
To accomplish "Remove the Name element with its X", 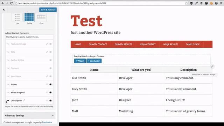I will pyautogui.click(x=47, y=84).
